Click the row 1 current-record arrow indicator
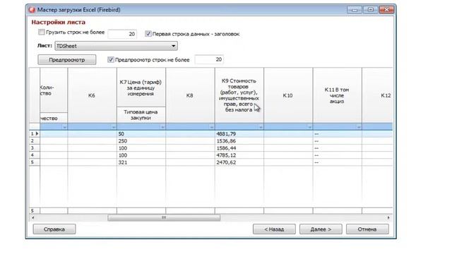 pos(37,133)
